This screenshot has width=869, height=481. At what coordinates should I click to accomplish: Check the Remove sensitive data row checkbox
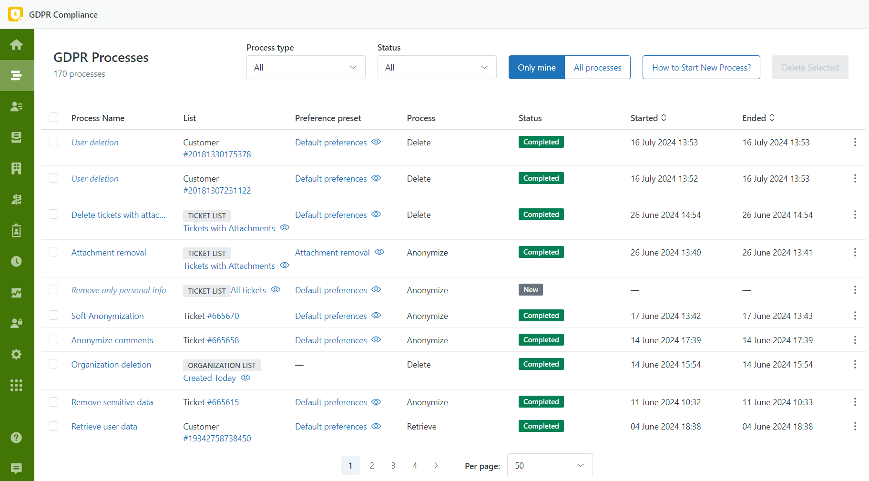[53, 401]
